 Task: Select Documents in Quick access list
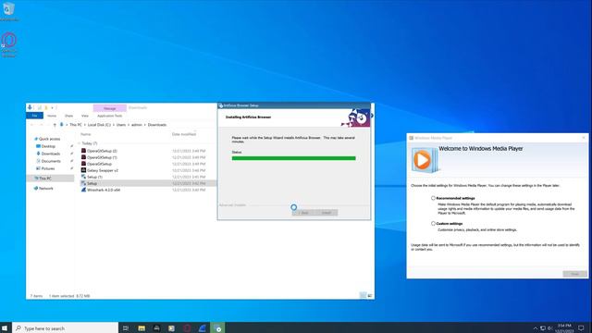pyautogui.click(x=51, y=161)
